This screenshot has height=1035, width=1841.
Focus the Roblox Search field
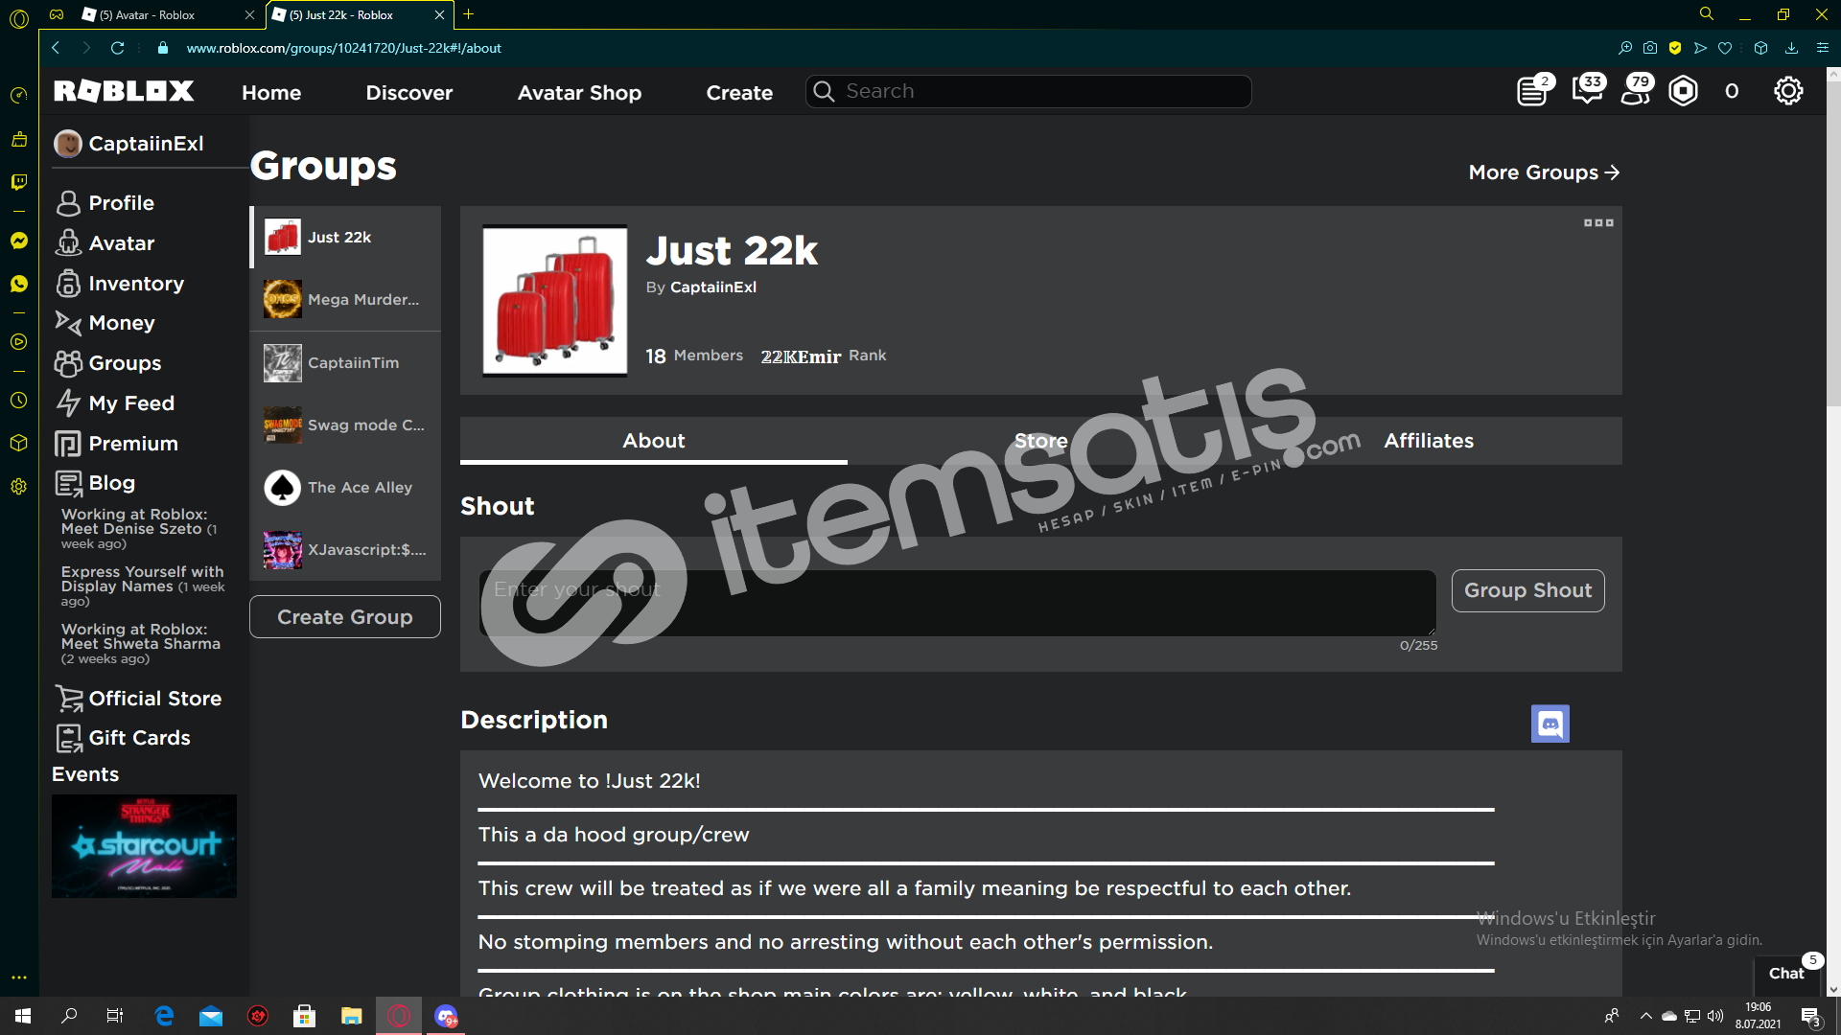[x=1028, y=91]
